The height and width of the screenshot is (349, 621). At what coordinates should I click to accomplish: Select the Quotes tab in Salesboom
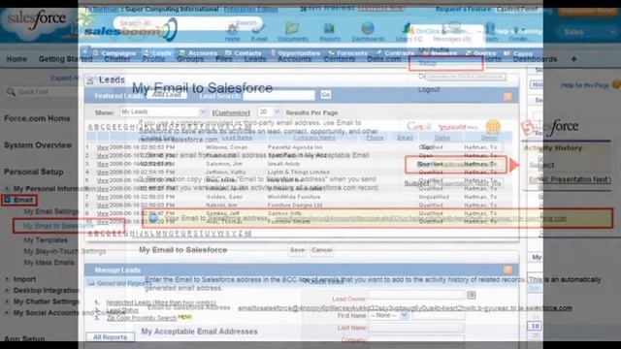480,53
